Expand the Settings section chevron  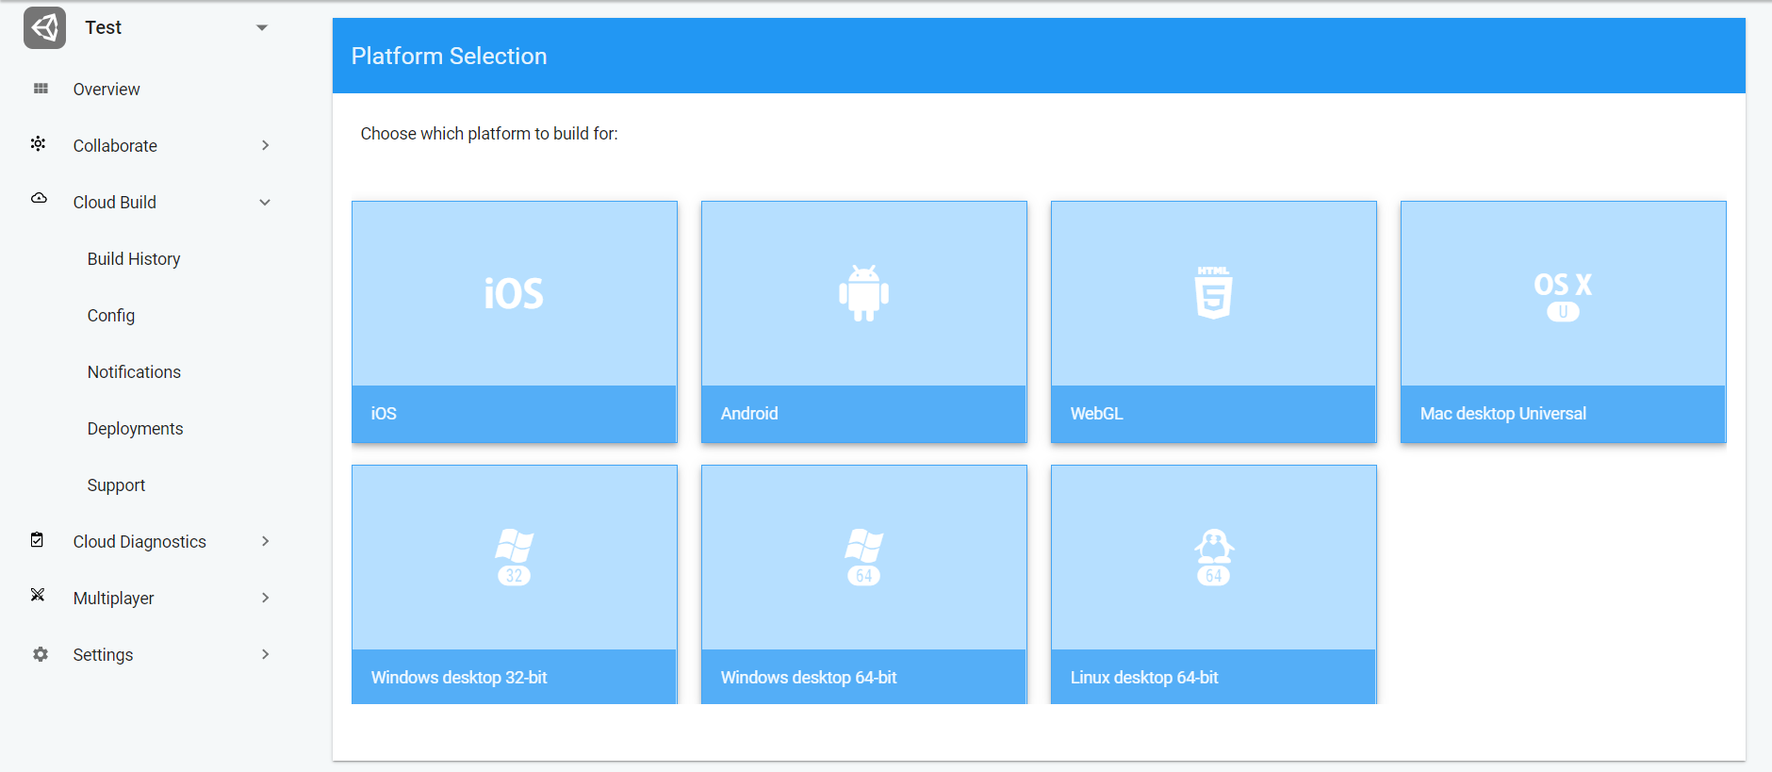(x=265, y=654)
